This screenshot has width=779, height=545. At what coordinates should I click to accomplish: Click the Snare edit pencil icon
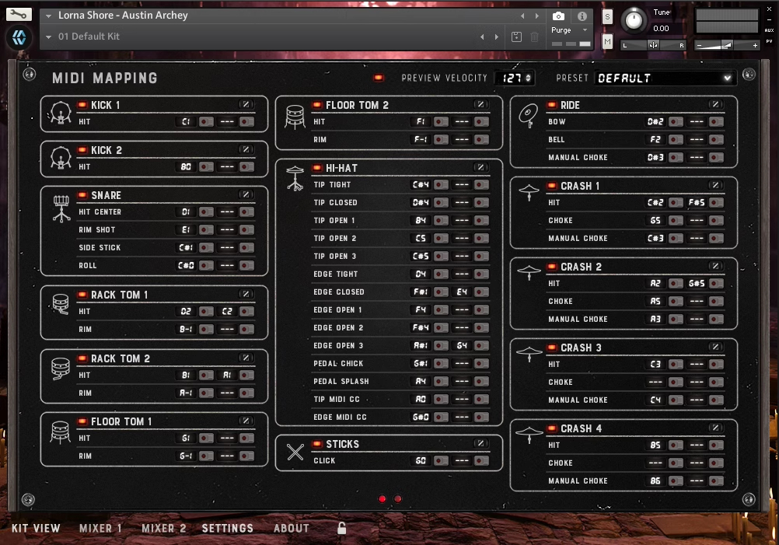pos(246,194)
